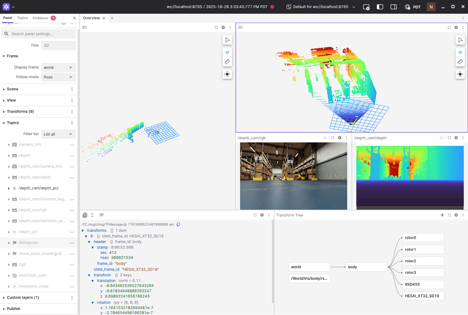Toggle visibility of /camera_info topic
The image size is (468, 315).
[x=72, y=145]
